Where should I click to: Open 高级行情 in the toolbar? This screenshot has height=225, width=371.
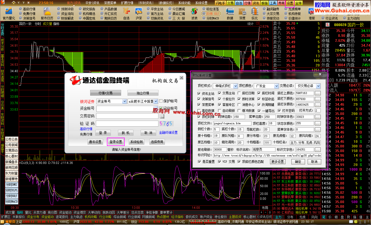click(27, 9)
